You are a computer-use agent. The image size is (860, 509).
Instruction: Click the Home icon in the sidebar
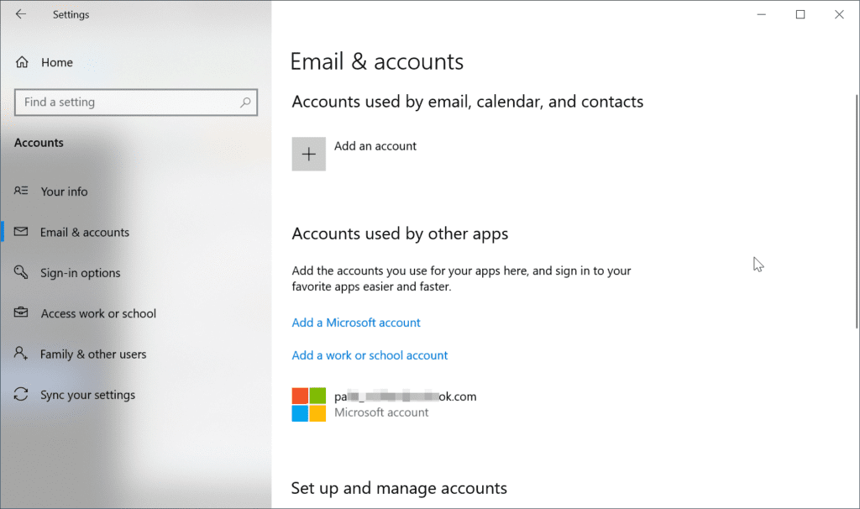click(23, 62)
